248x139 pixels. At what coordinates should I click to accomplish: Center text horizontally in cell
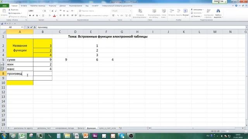pos(64,15)
